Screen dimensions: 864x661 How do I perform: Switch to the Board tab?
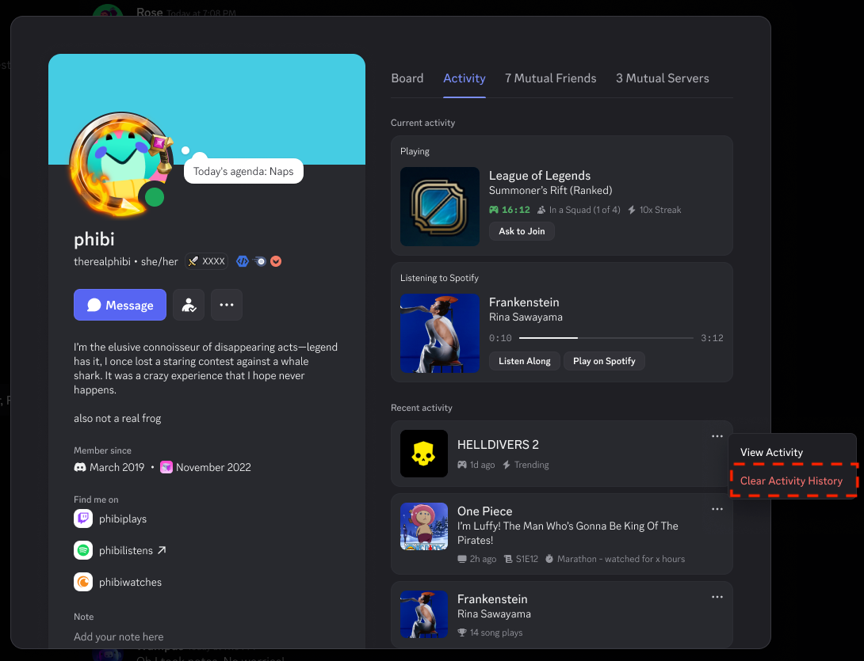click(x=407, y=78)
